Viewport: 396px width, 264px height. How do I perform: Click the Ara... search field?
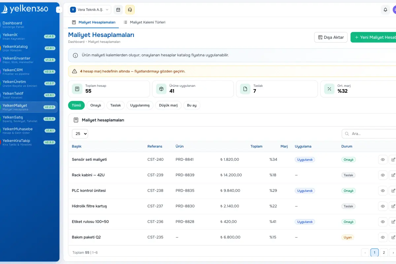click(369, 134)
